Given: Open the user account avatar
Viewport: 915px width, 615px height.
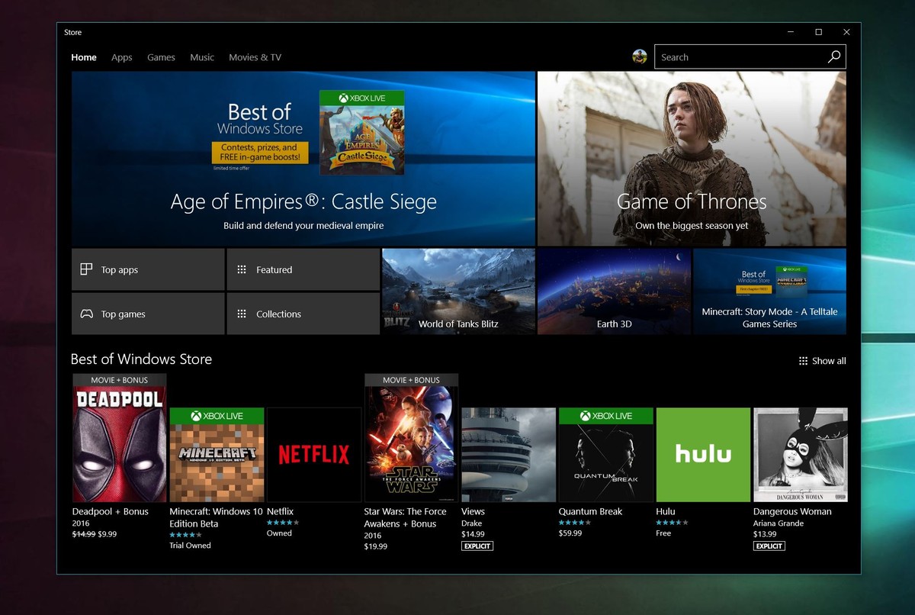Looking at the screenshot, I should click(x=640, y=56).
